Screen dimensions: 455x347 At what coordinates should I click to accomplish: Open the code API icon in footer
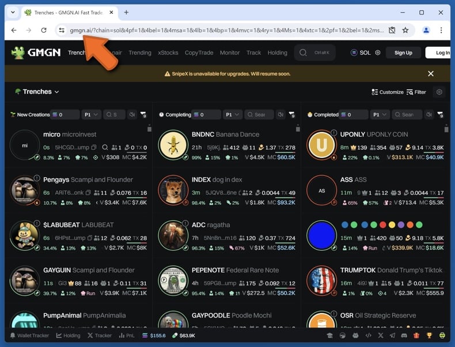tap(368, 335)
